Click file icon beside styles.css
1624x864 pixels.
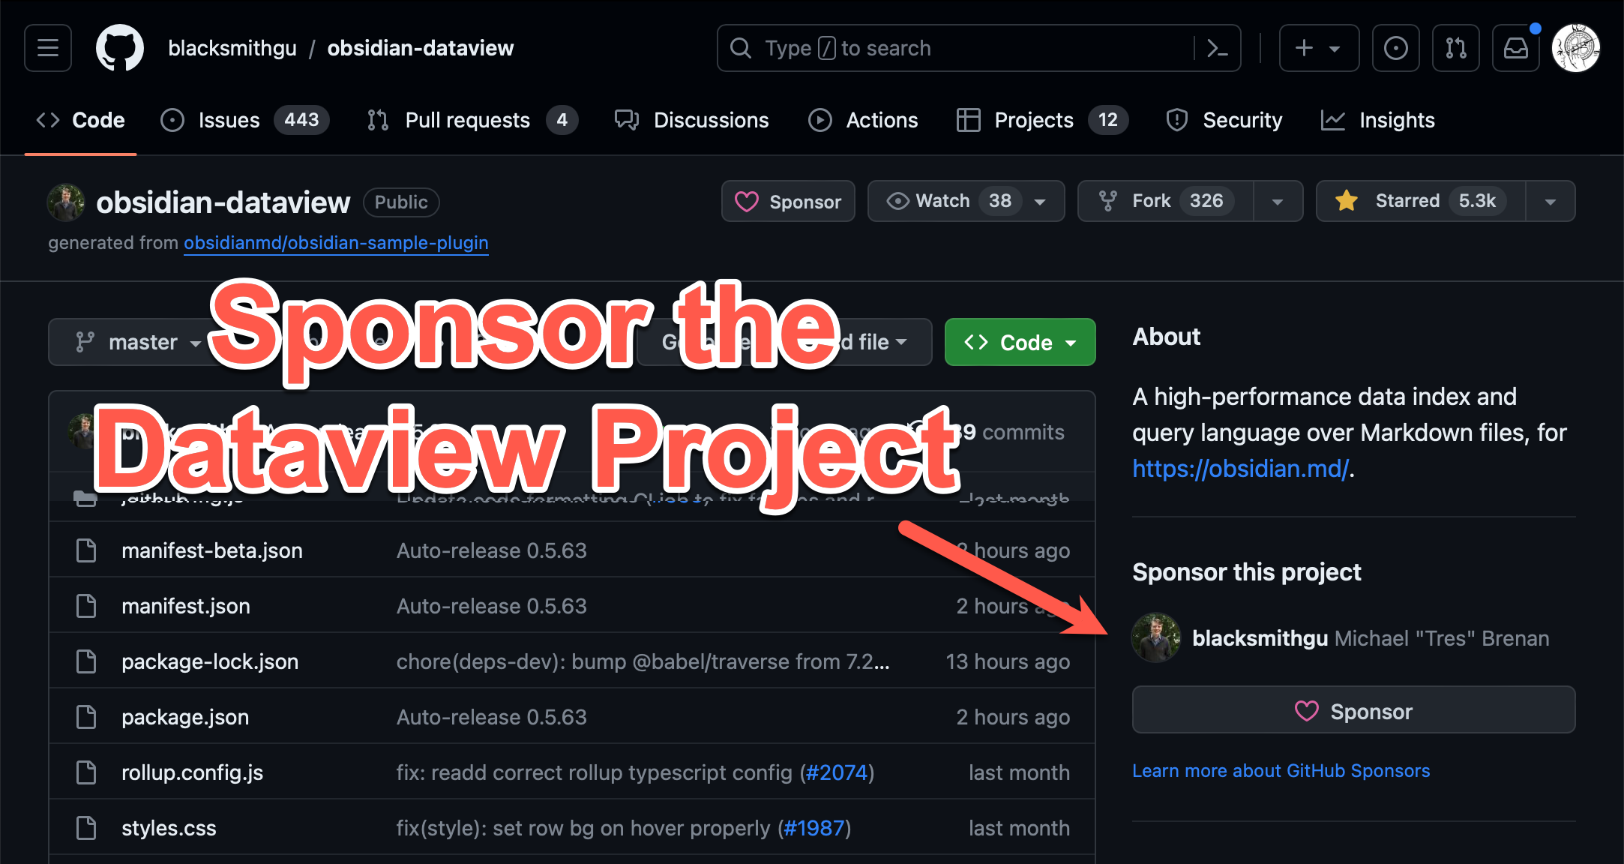tap(86, 828)
